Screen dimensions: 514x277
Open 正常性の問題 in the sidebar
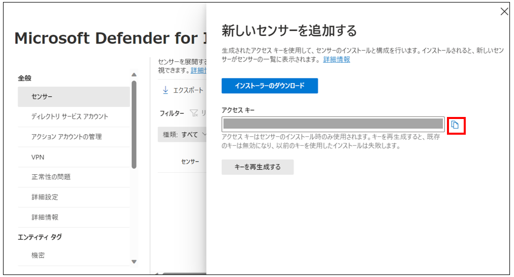coord(74,177)
